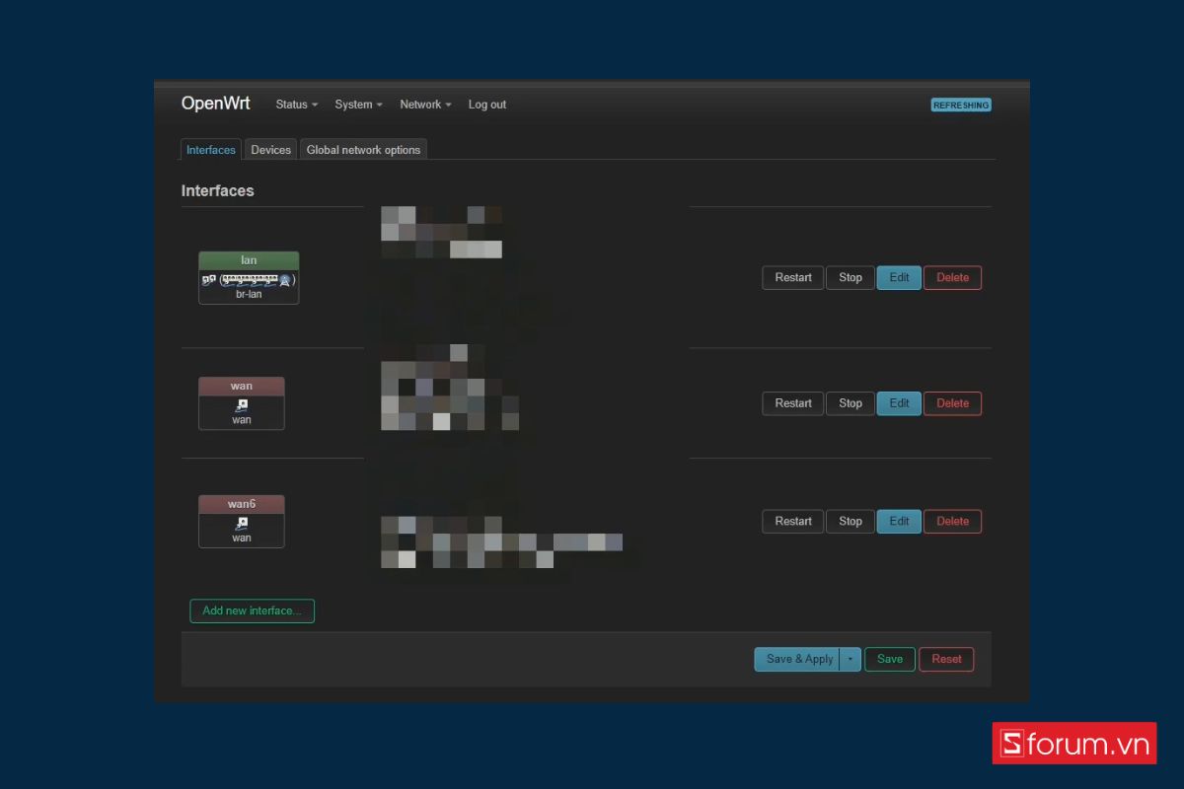Open the Status dropdown menu
This screenshot has height=789, width=1184.
coord(296,105)
